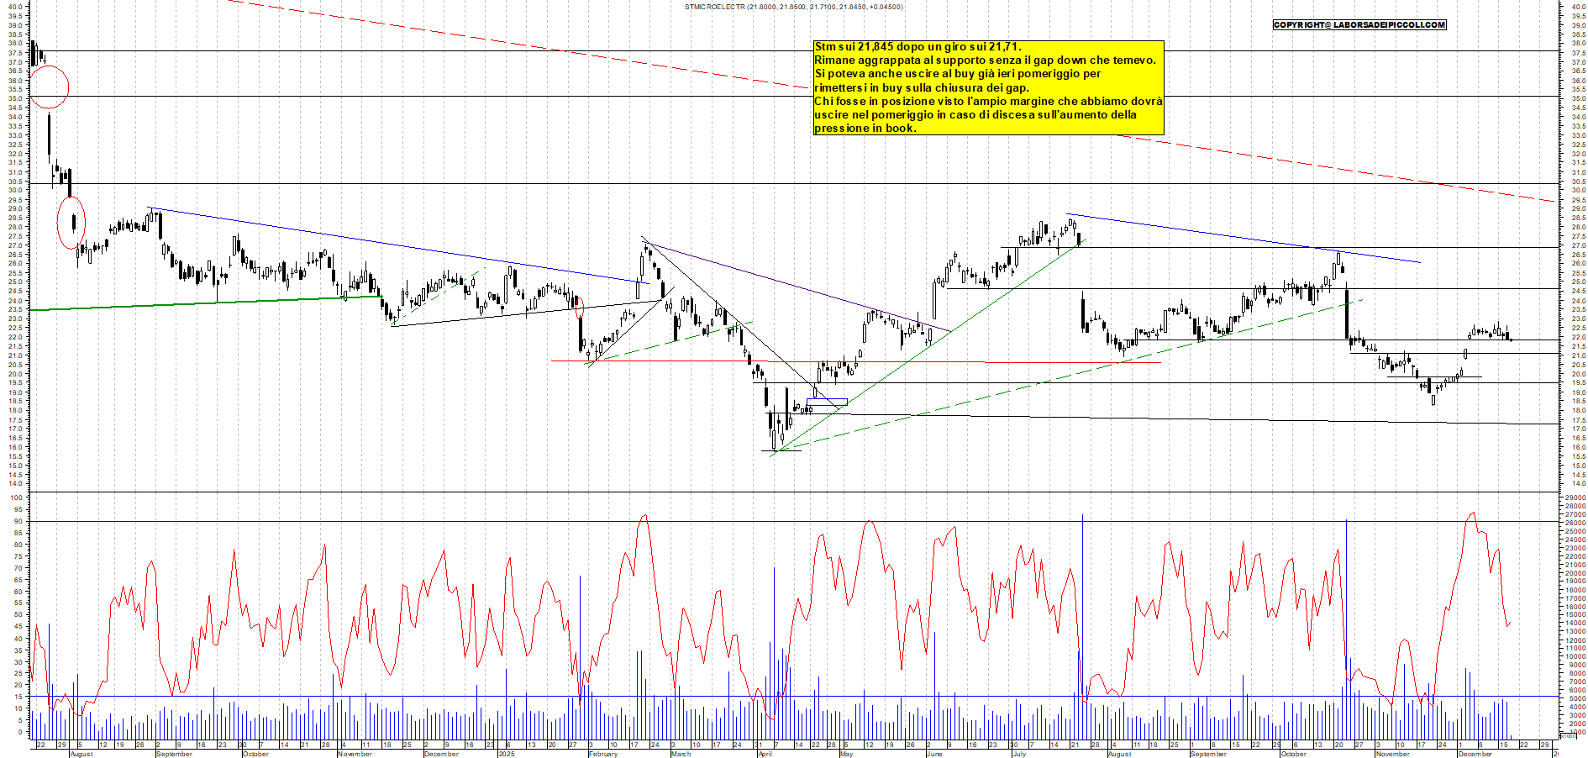Select the 2025 year label on axis
1588x758 pixels.
(506, 754)
